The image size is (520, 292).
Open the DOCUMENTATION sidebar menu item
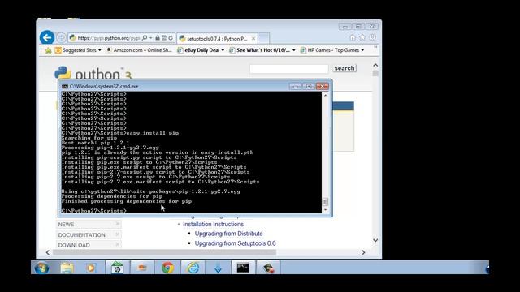(x=89, y=234)
